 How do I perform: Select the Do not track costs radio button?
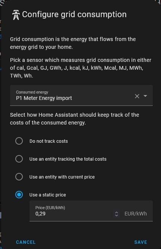coord(19,141)
